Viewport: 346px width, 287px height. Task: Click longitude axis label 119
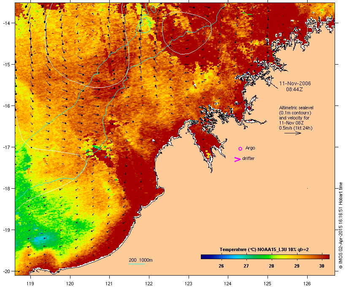[x=30, y=284]
